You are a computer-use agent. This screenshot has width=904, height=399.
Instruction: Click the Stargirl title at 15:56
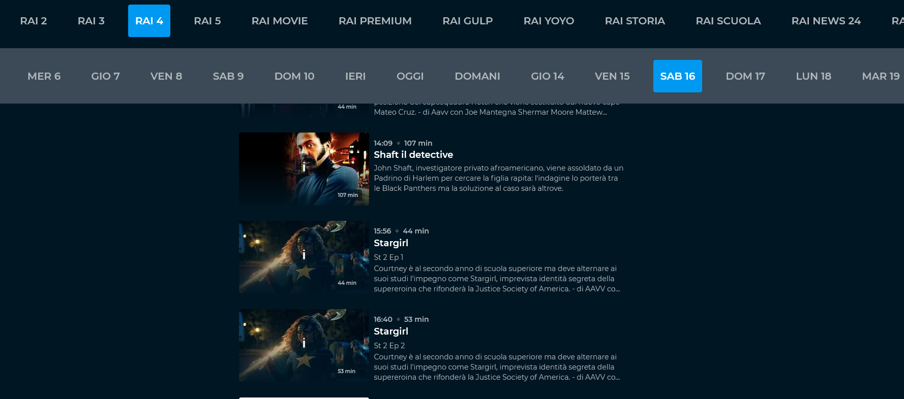coord(391,243)
